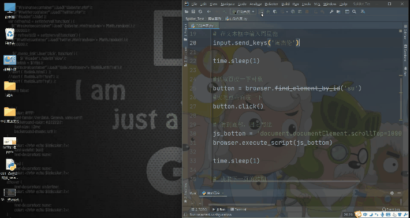Click the Debug bug icon in toolbar

click(x=268, y=12)
